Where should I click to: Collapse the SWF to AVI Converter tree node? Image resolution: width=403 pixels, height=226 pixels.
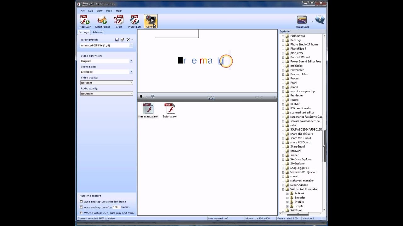point(283,189)
